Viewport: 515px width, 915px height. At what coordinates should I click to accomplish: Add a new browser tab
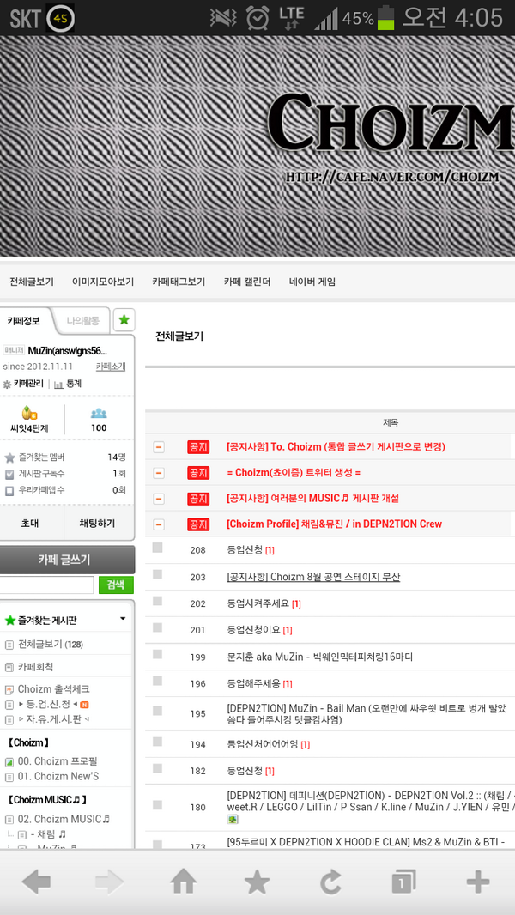(x=478, y=882)
